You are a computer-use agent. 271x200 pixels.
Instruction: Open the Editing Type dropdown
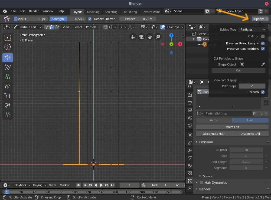click(x=252, y=29)
